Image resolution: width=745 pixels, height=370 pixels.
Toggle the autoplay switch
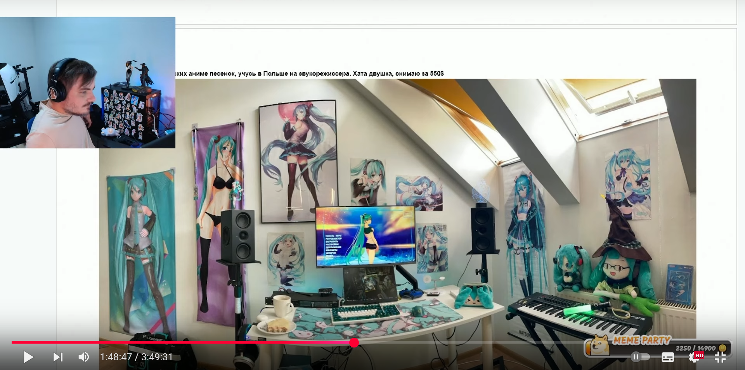click(639, 357)
